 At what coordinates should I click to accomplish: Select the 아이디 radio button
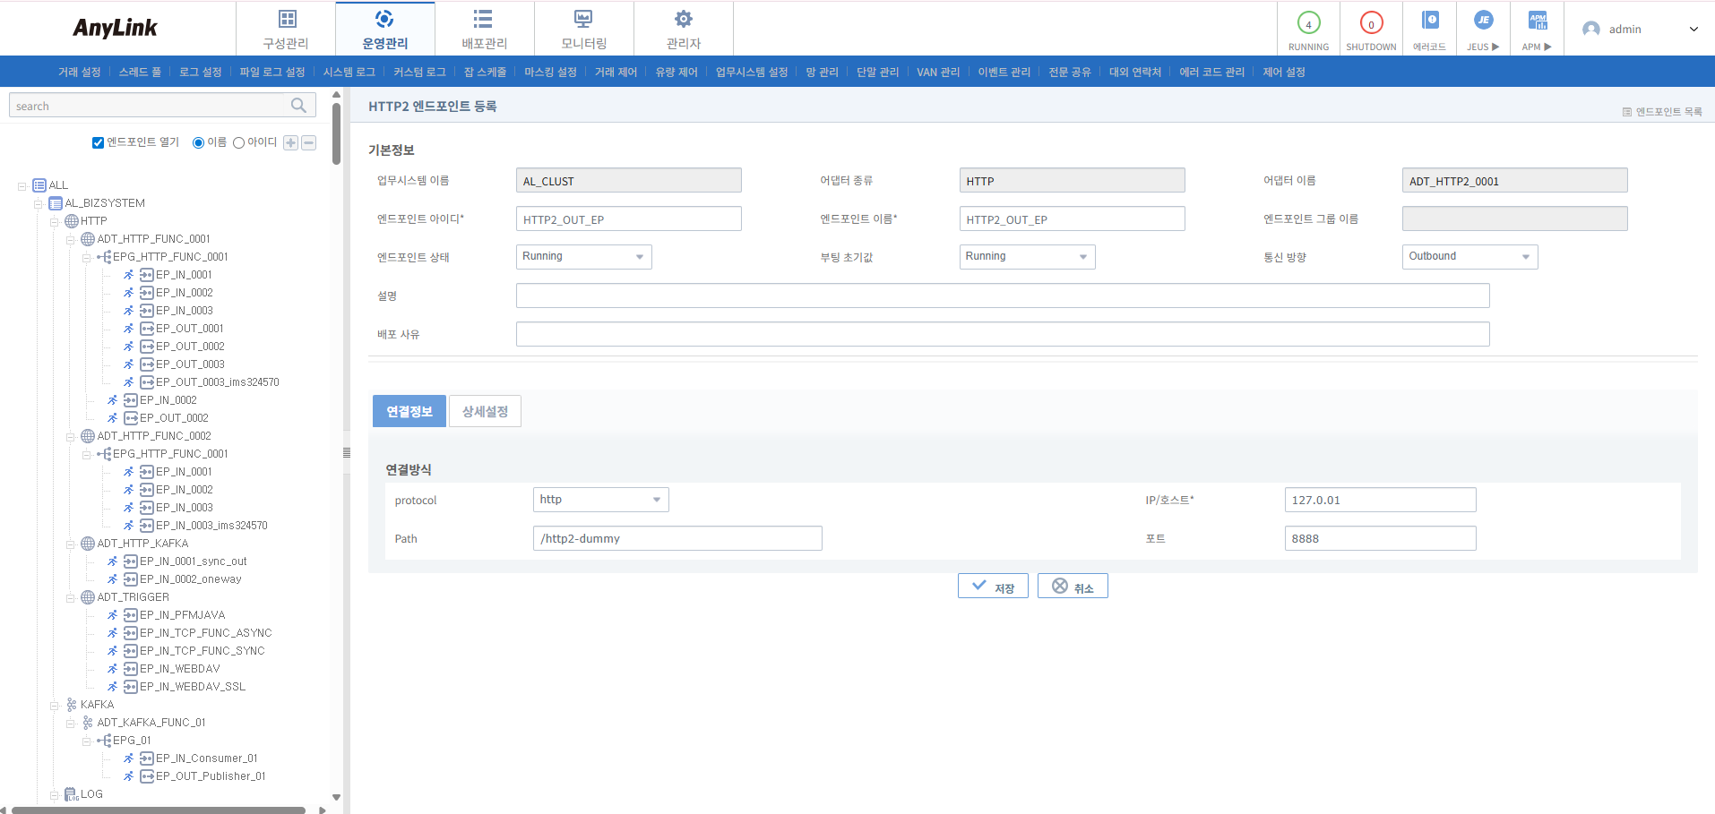pyautogui.click(x=238, y=142)
